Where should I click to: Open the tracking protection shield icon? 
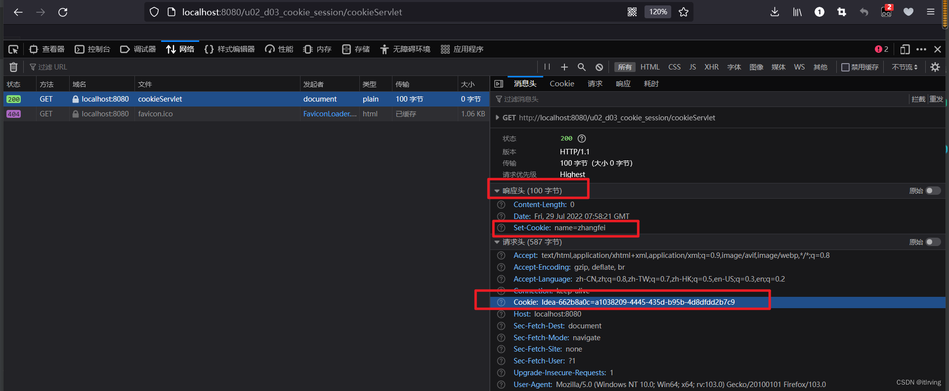click(x=154, y=12)
